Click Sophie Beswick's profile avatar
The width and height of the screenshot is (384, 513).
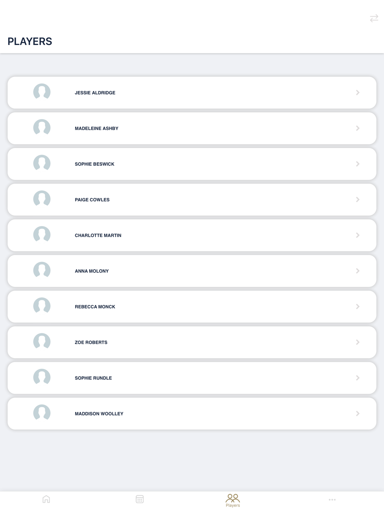tap(42, 163)
